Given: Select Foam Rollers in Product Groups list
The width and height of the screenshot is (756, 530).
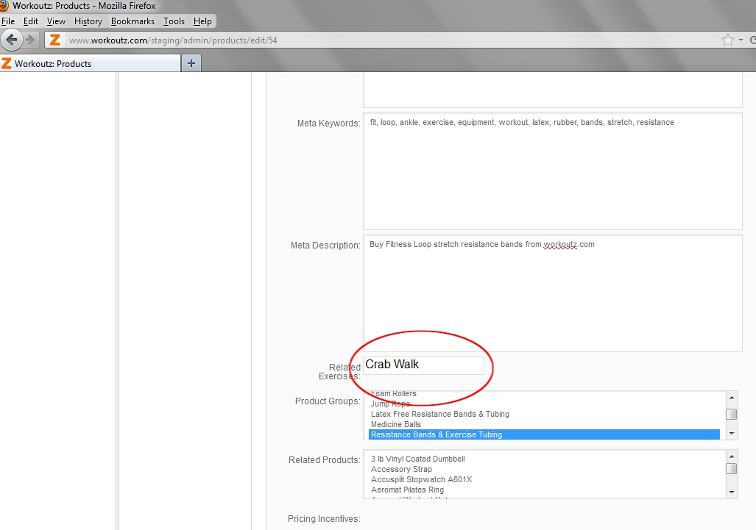Looking at the screenshot, I should pos(393,394).
